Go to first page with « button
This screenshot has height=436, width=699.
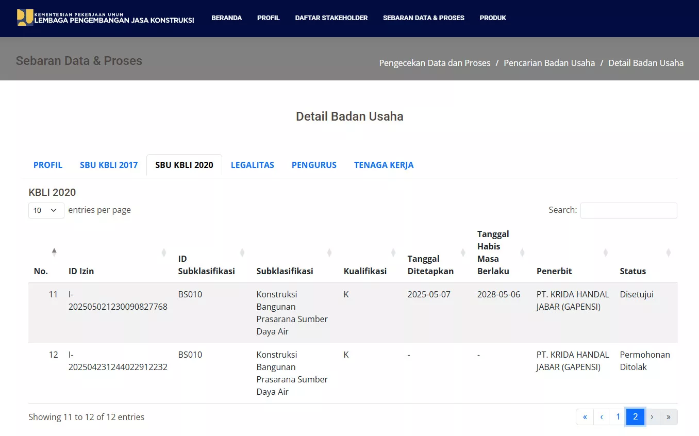point(585,417)
